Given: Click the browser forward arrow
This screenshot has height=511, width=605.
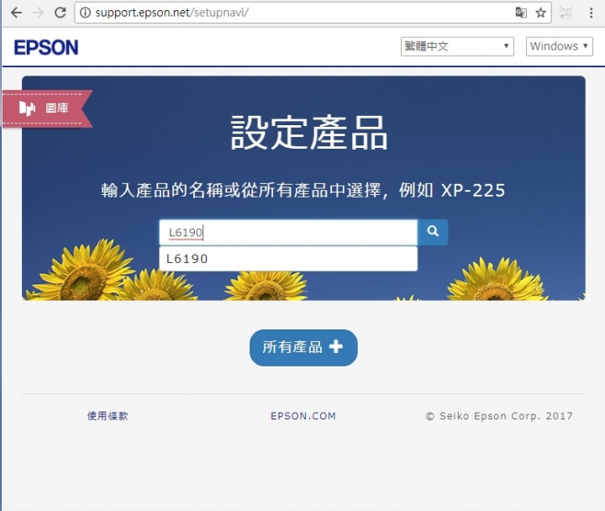Looking at the screenshot, I should click(38, 13).
